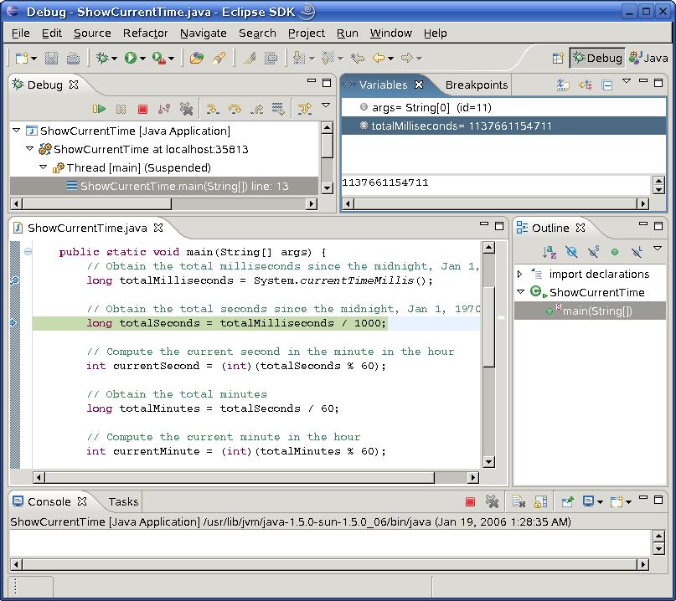Image resolution: width=676 pixels, height=601 pixels.
Task: Remove all terminated launches in Console
Action: click(492, 501)
